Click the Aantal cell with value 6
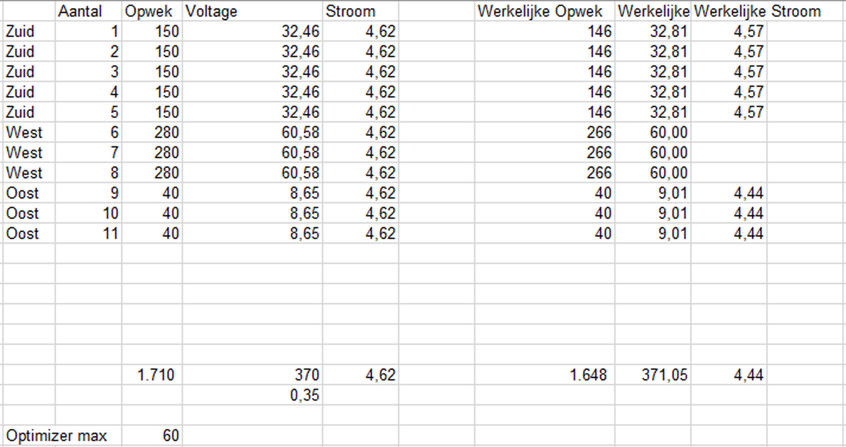The width and height of the screenshot is (846, 447). (88, 132)
